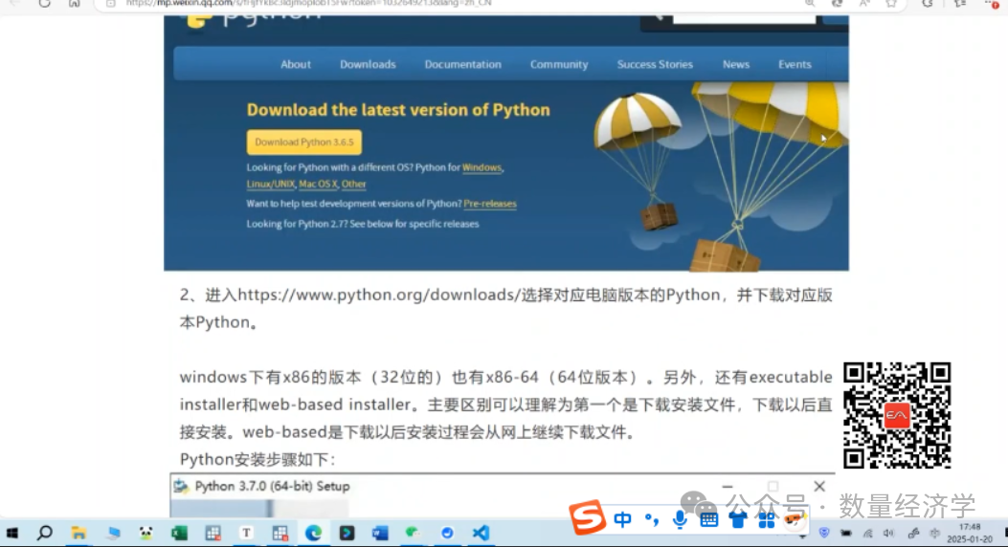Switch to Microsoft Edge in taskbar
Screen dimensions: 1008x547
pos(313,533)
